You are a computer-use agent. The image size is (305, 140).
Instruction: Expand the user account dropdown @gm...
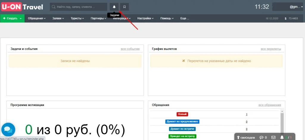pyautogui.click(x=288, y=7)
